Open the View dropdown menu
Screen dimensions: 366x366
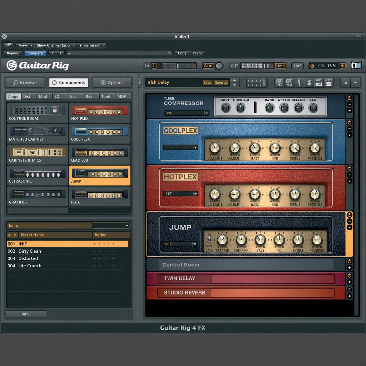[x=25, y=45]
